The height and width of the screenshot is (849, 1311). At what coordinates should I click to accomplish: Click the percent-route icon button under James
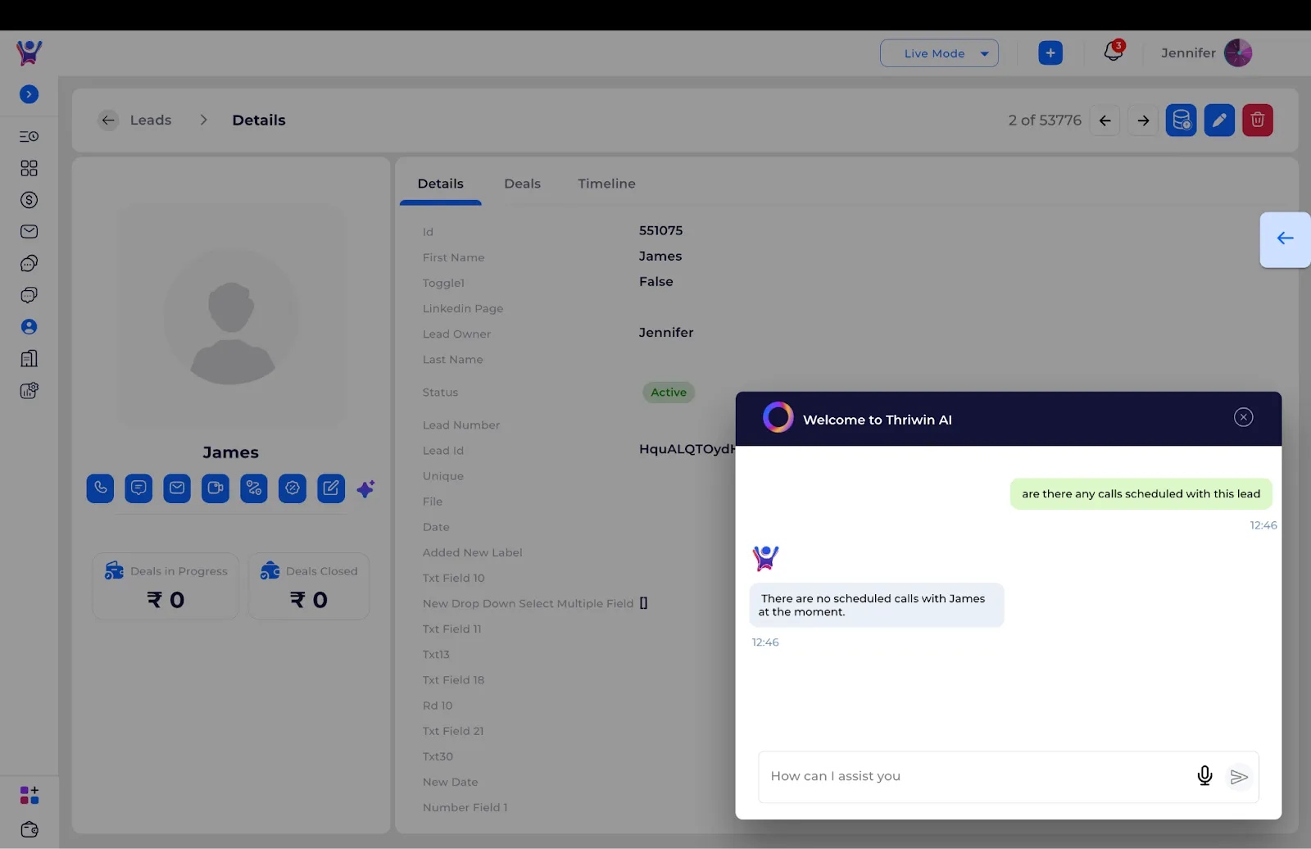[x=254, y=488]
